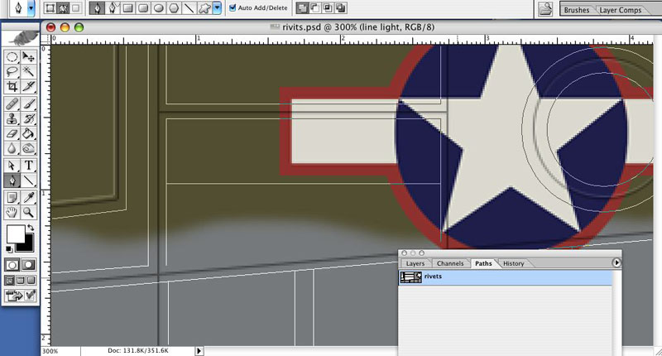Screen dimensions: 662x356
Task: Reset default foreground/background colors
Action: pyautogui.click(x=9, y=249)
